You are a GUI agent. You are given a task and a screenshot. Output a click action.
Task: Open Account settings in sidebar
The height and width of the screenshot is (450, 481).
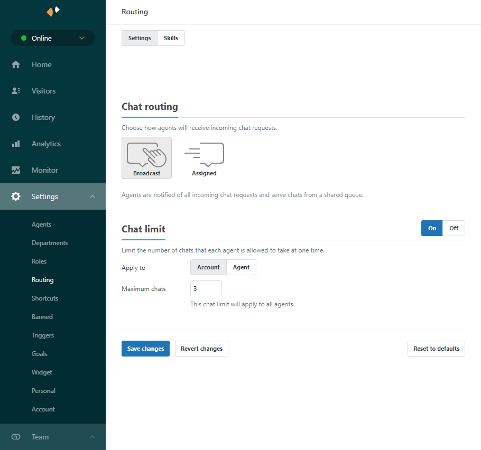pyautogui.click(x=43, y=409)
